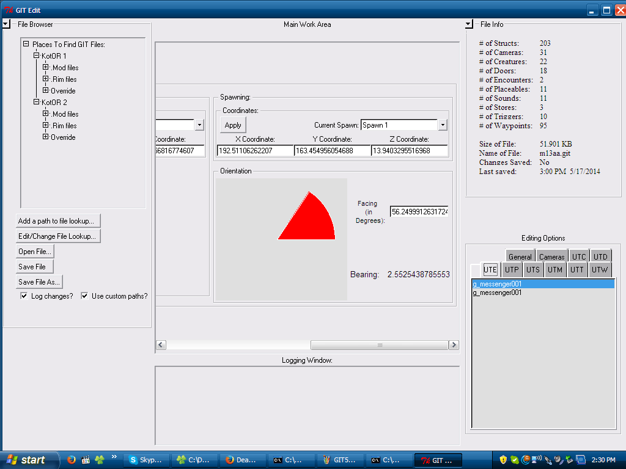The image size is (626, 469).
Task: Switch to the UTP tab
Action: (x=512, y=269)
